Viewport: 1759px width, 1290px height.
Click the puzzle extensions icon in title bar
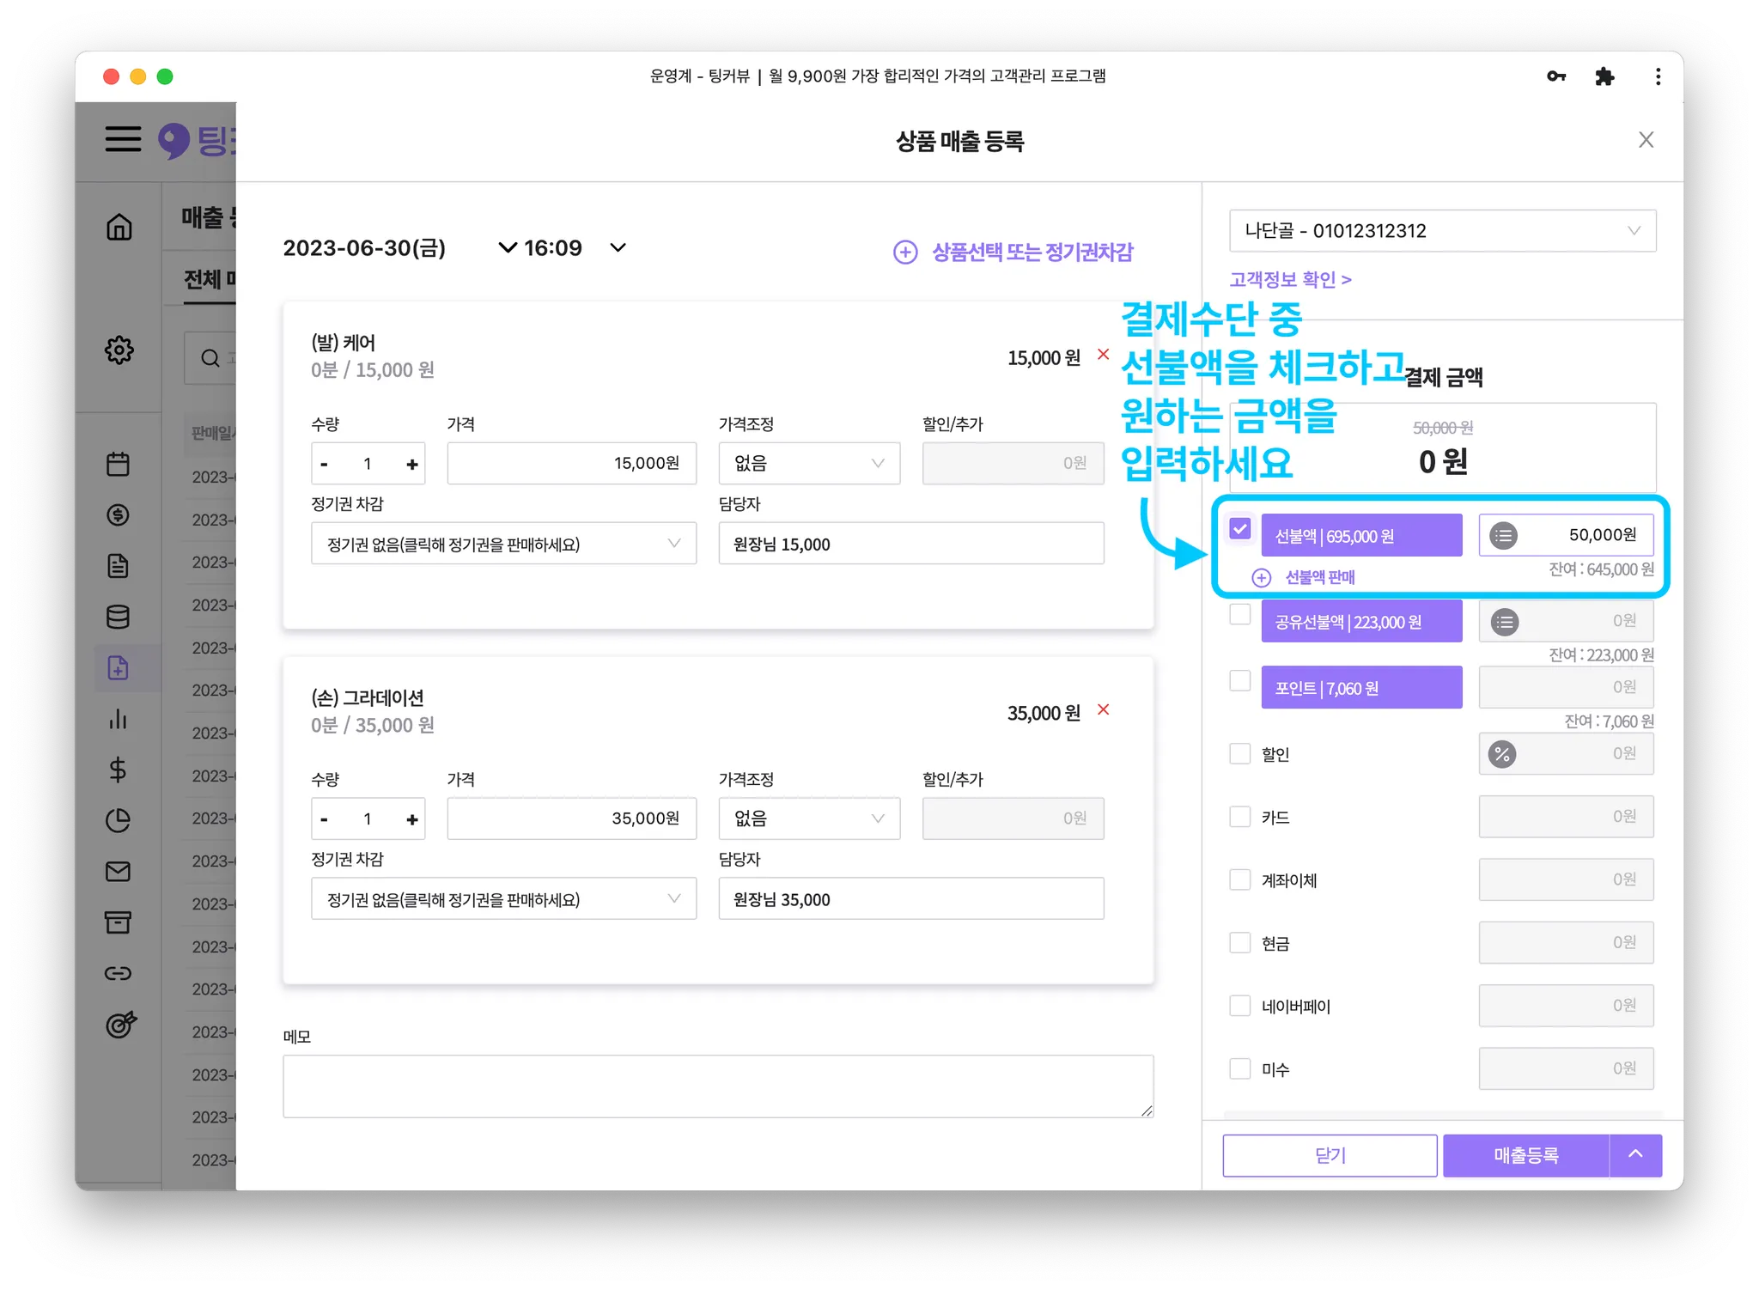[1604, 76]
